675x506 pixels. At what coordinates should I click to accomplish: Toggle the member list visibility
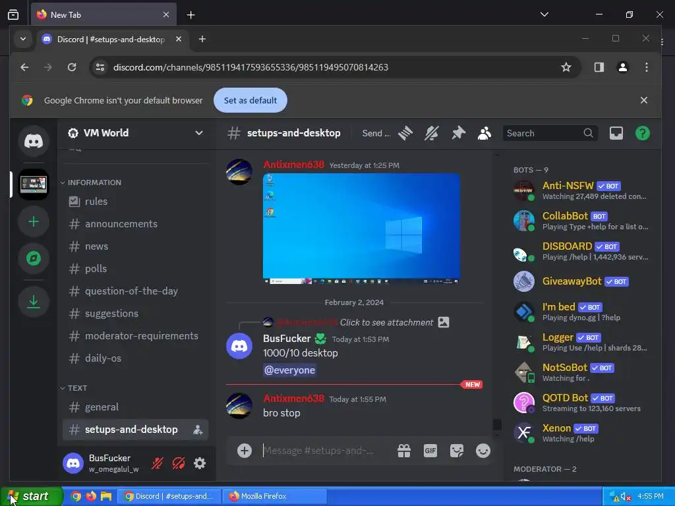pos(484,133)
